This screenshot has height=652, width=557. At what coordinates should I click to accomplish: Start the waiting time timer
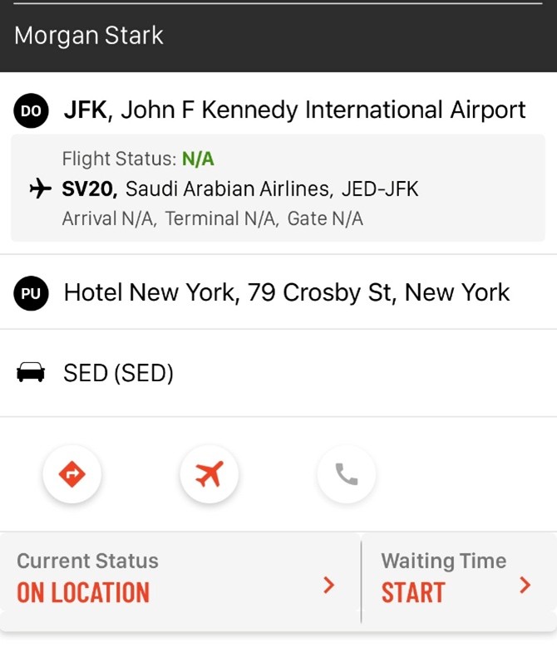pyautogui.click(x=413, y=593)
